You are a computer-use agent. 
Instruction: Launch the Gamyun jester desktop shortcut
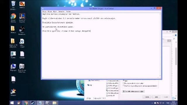(x=13, y=92)
